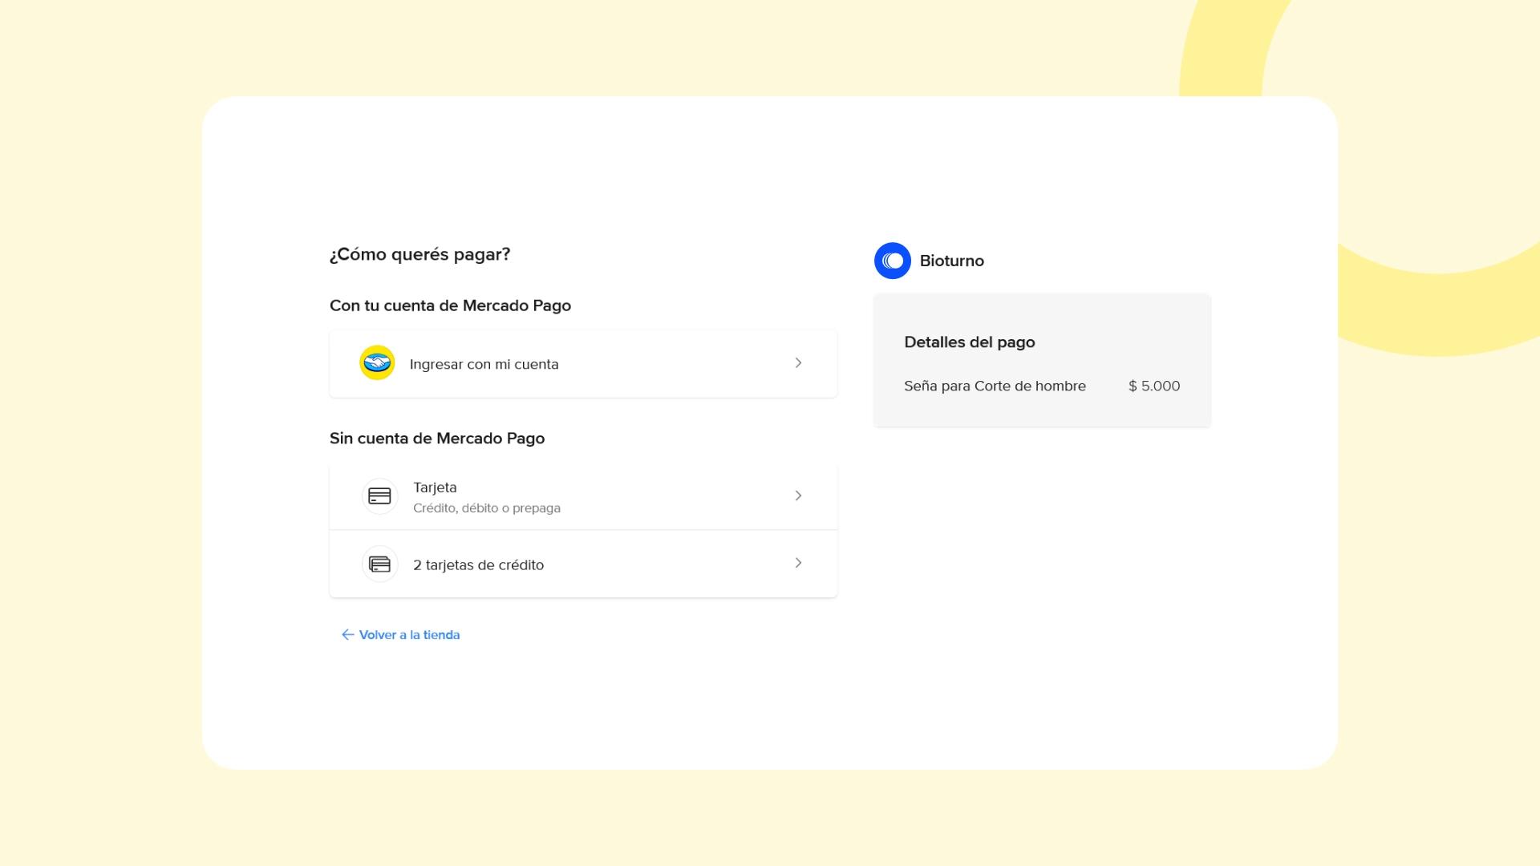Image resolution: width=1540 pixels, height=866 pixels.
Task: Click the Mercado Pago handshake logo
Action: click(377, 363)
